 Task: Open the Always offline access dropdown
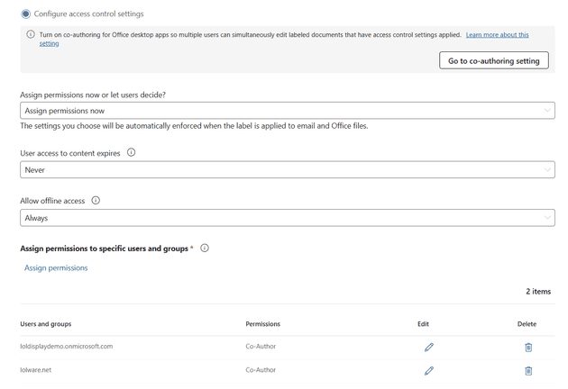click(288, 218)
